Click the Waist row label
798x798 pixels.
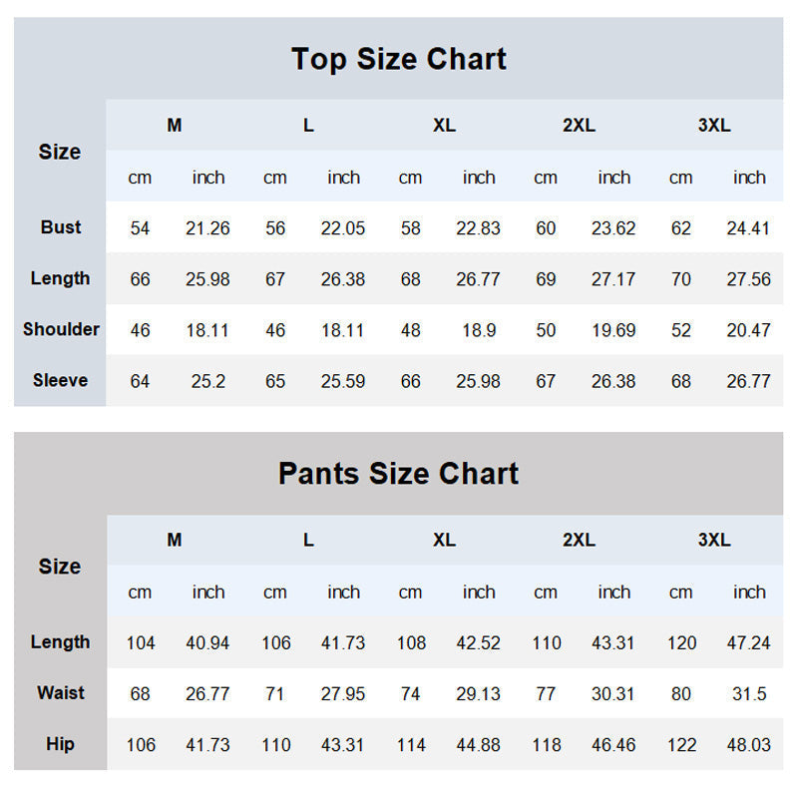coord(61,693)
